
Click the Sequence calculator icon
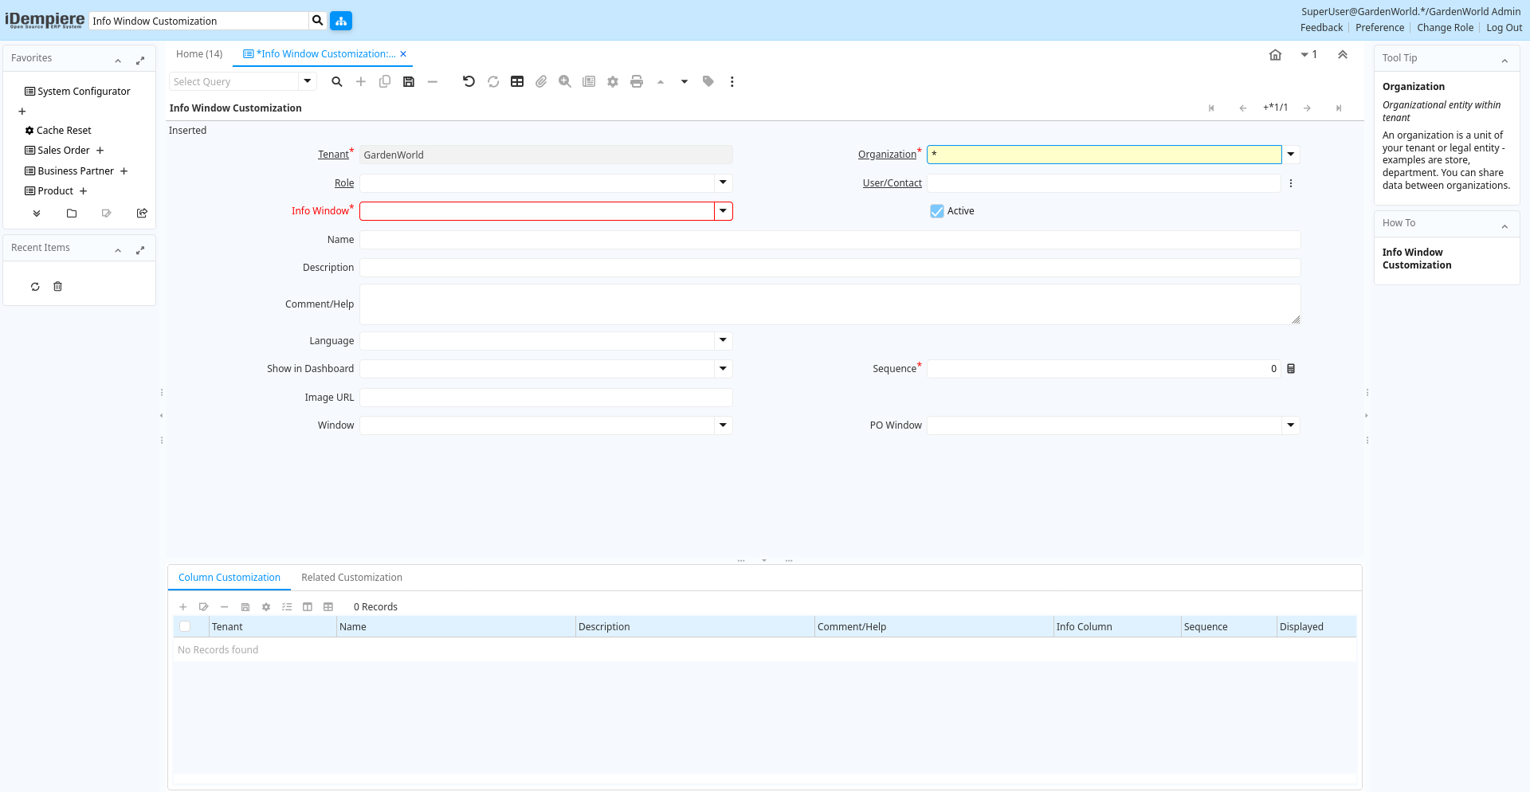[1291, 369]
